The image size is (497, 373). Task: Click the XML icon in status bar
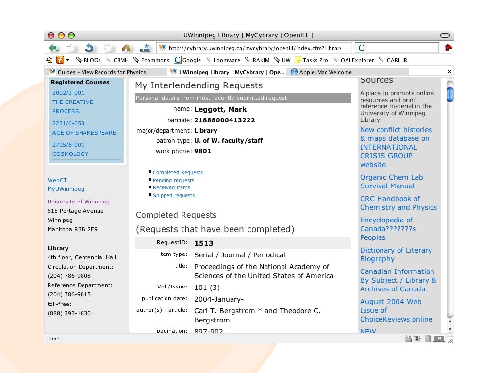(439, 339)
